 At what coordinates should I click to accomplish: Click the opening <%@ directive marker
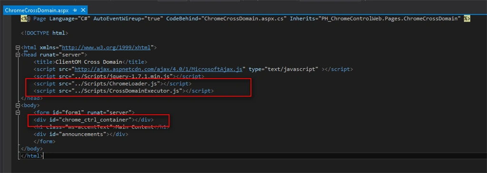tap(26, 19)
